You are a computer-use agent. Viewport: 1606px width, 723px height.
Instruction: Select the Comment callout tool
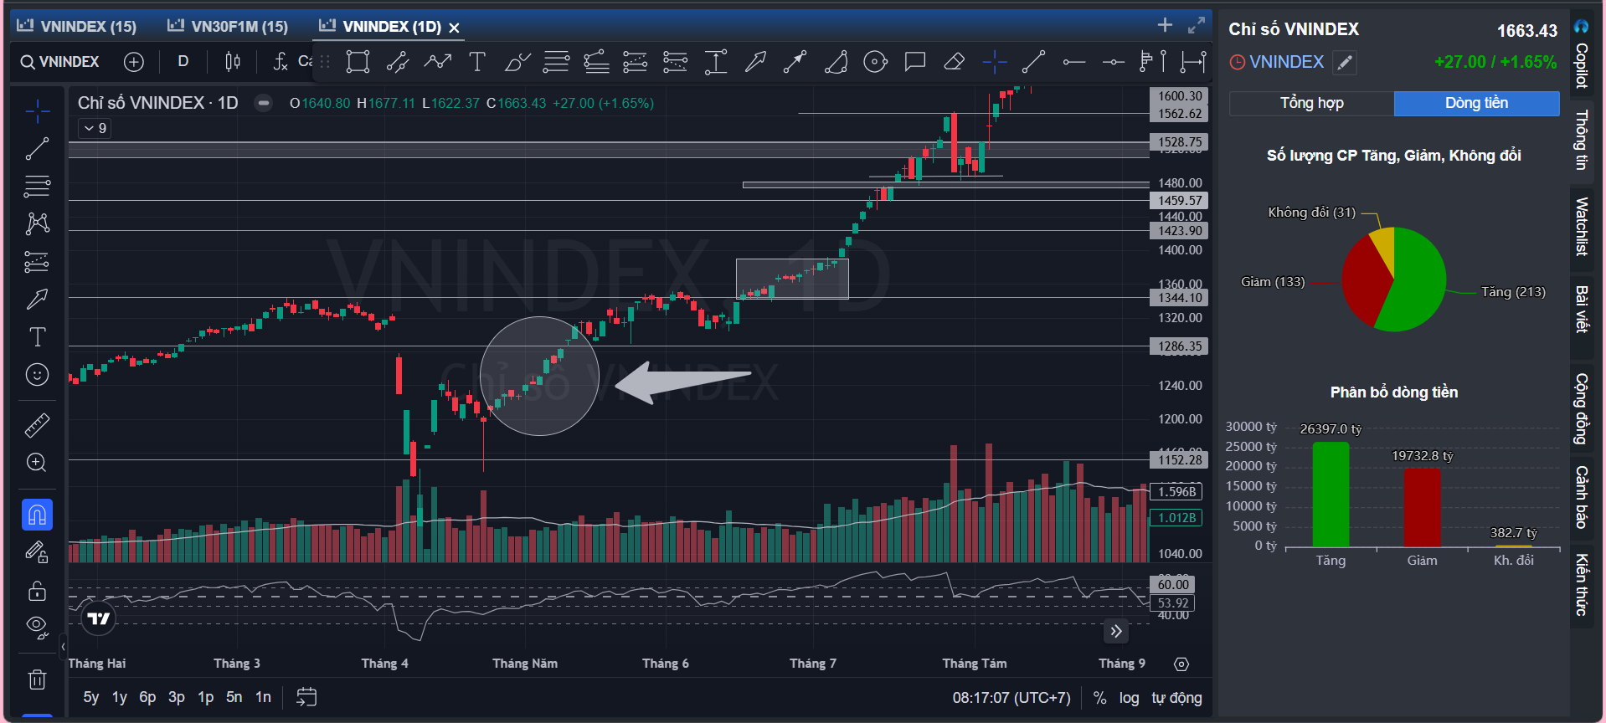pos(915,62)
